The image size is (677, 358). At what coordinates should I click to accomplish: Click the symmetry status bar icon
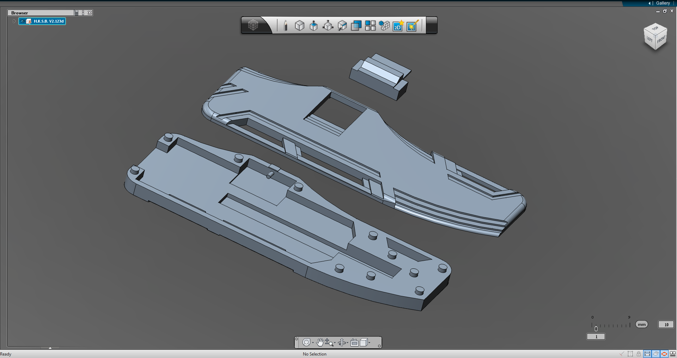pos(630,354)
